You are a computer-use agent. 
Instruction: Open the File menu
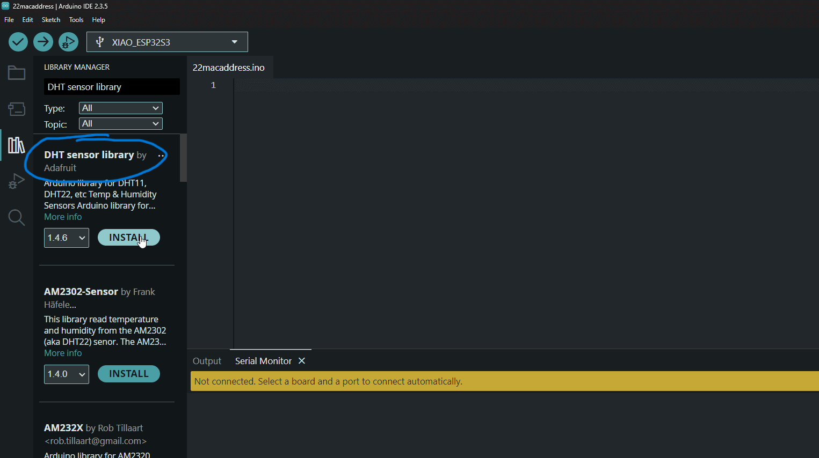click(x=9, y=20)
